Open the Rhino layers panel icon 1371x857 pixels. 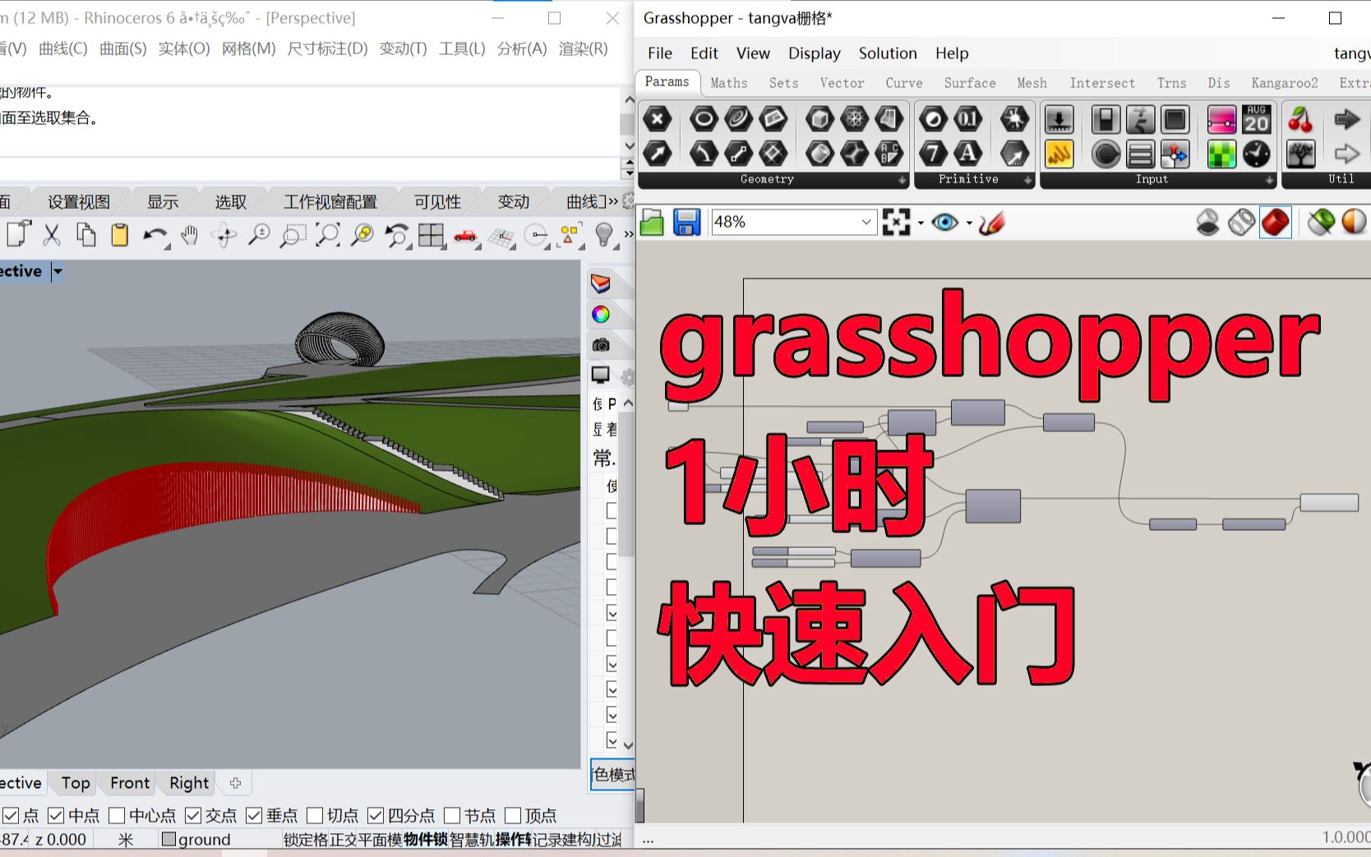pos(601,284)
